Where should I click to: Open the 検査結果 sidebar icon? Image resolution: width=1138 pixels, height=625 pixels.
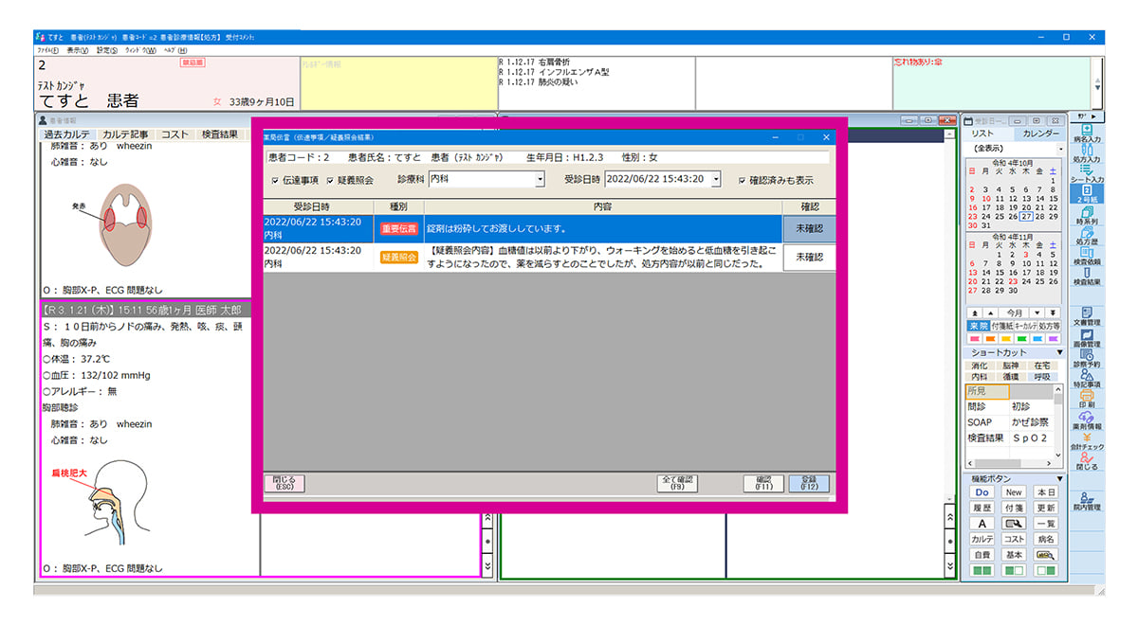tap(1086, 276)
